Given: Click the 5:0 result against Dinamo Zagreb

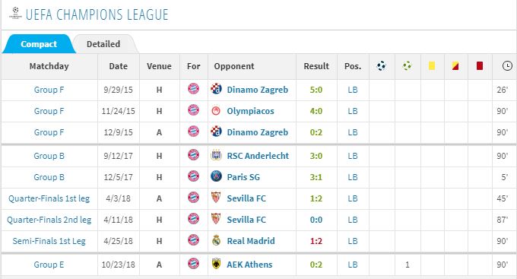Looking at the screenshot, I should (x=316, y=90).
